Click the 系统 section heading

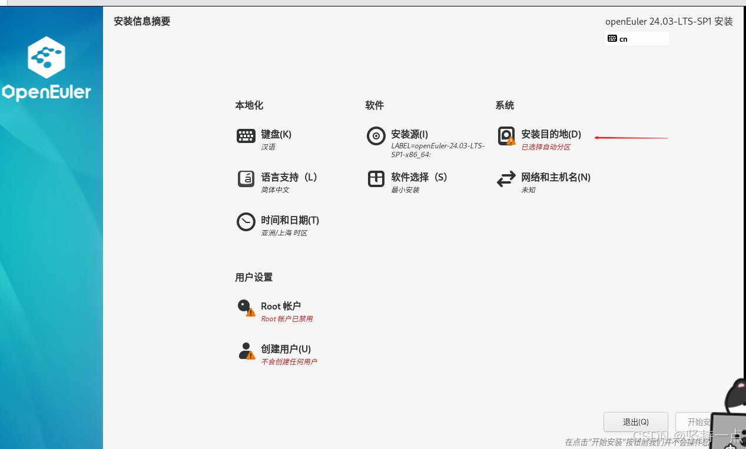(505, 105)
